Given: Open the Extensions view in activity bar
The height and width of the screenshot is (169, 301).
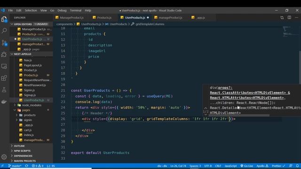Looking at the screenshot, I should click(x=4, y=78).
